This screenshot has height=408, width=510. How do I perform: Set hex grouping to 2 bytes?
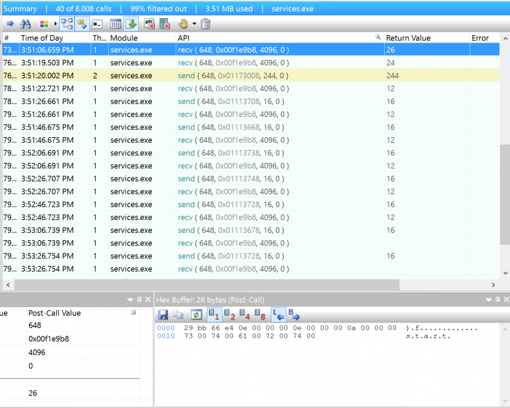pos(229,314)
